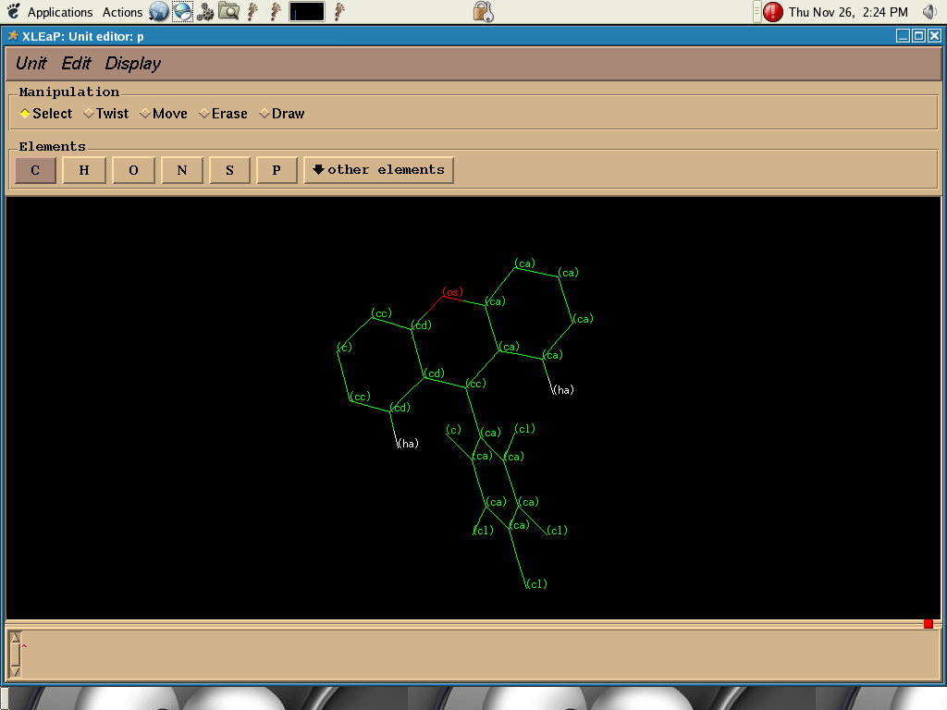Click the system monitor graph applet
Screen dimensions: 947x710
tap(306, 12)
